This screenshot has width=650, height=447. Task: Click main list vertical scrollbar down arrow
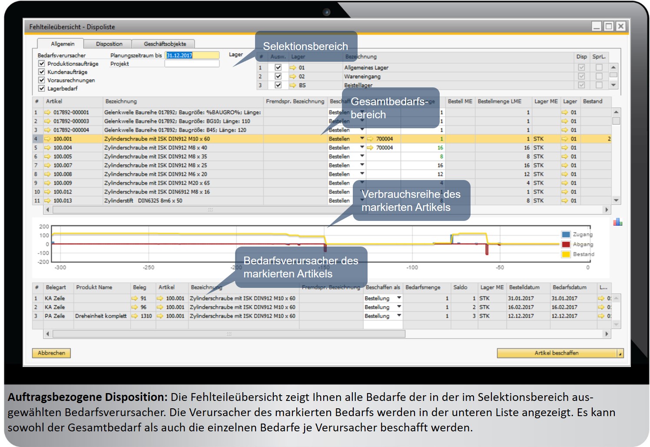pos(616,200)
